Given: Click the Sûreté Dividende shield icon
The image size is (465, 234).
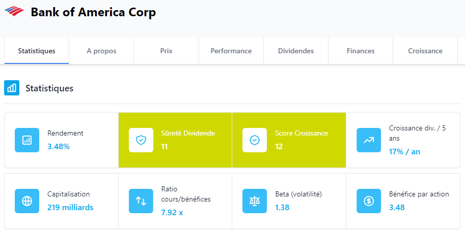Looking at the screenshot, I should tap(141, 140).
